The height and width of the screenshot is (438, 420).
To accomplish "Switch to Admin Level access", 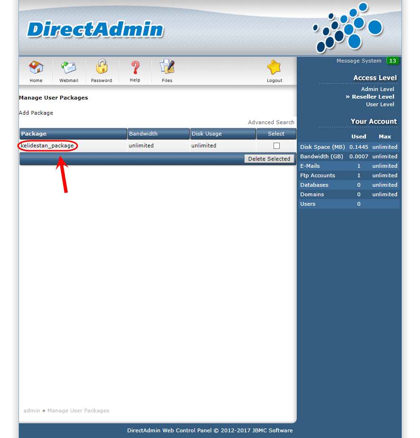I will click(x=377, y=89).
